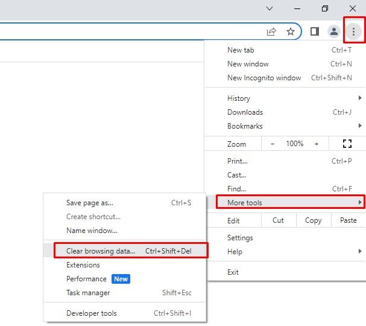366x326 pixels.
Task: Click the profile avatar icon
Action: point(334,31)
